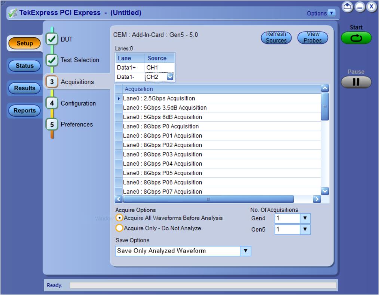Click the Save Only Analyzed Waveform field
This screenshot has height=295, width=379.
178,251
